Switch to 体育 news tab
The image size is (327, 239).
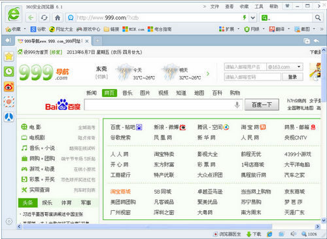tap(66, 203)
